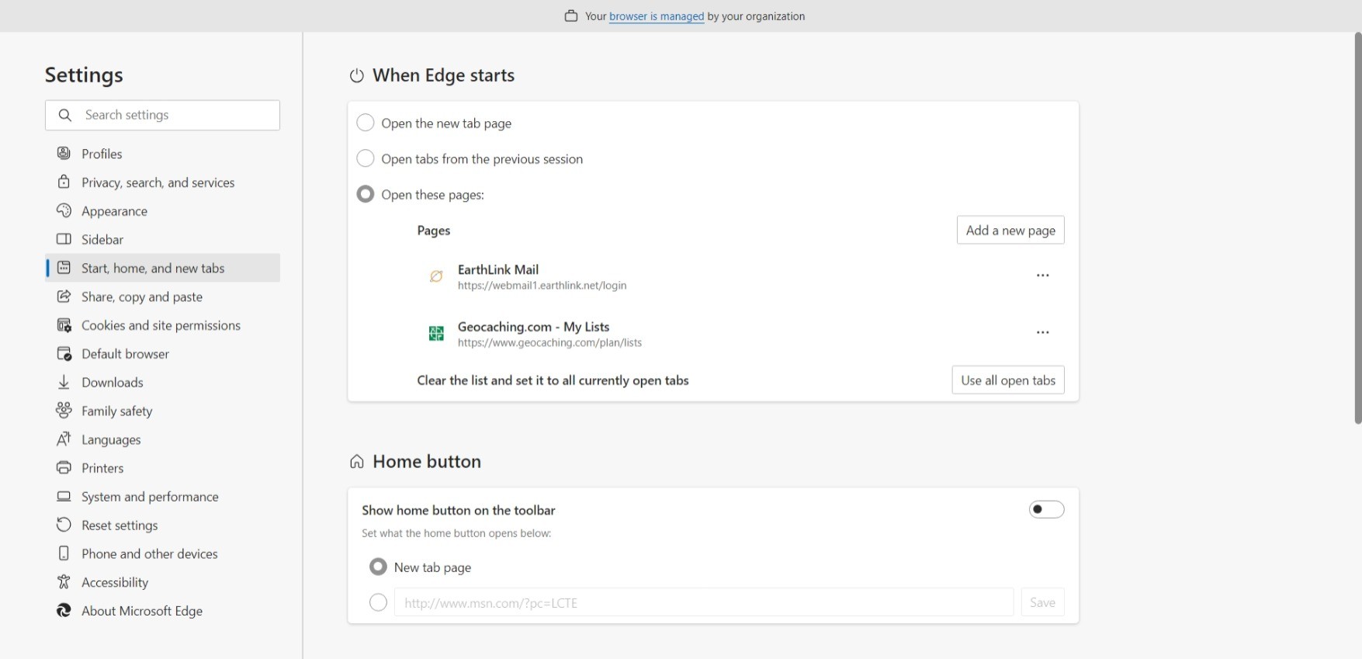Click the EarthLink Mail favicon
The width and height of the screenshot is (1362, 659).
[x=436, y=276]
